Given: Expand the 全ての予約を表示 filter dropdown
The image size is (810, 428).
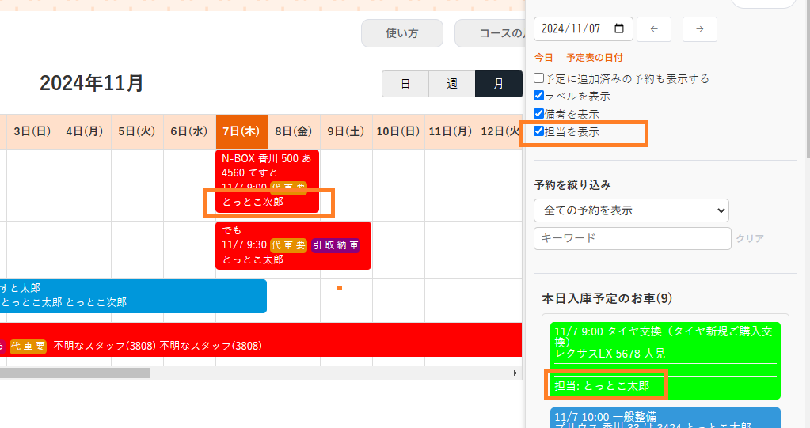Looking at the screenshot, I should pos(631,210).
